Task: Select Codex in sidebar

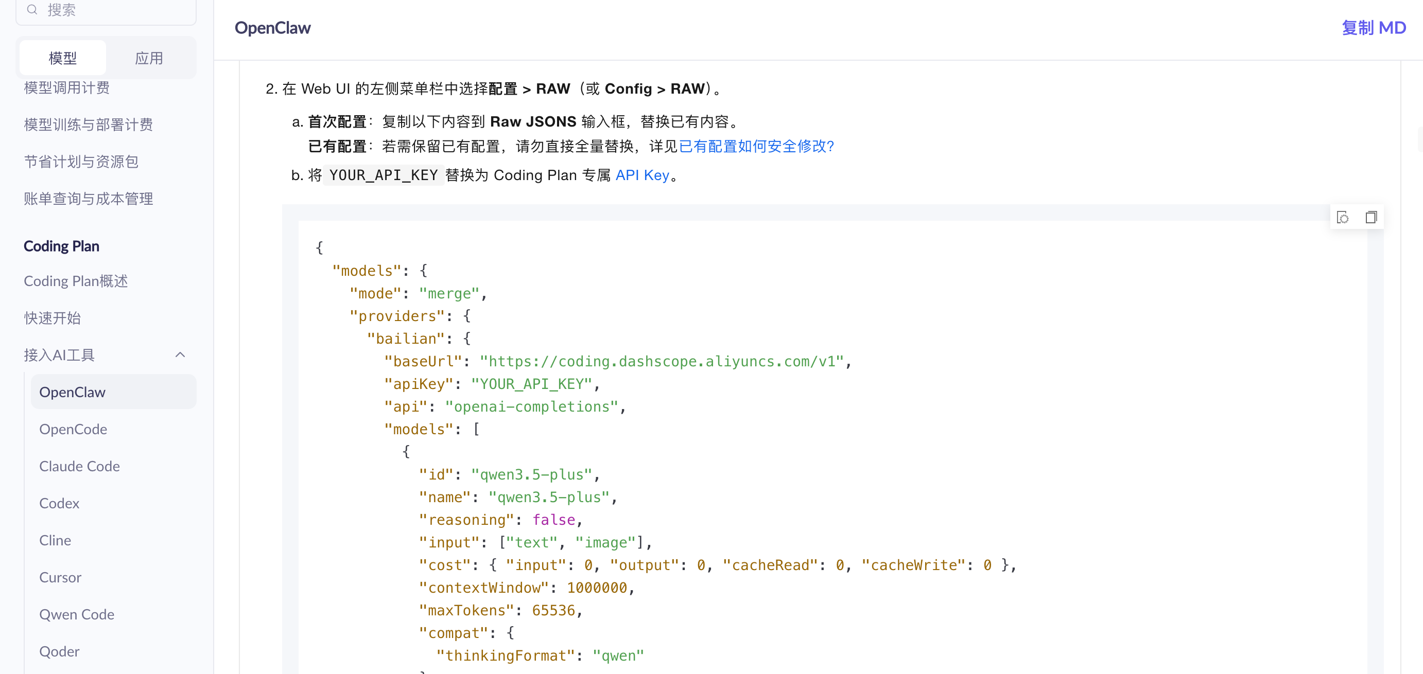Action: [x=59, y=503]
